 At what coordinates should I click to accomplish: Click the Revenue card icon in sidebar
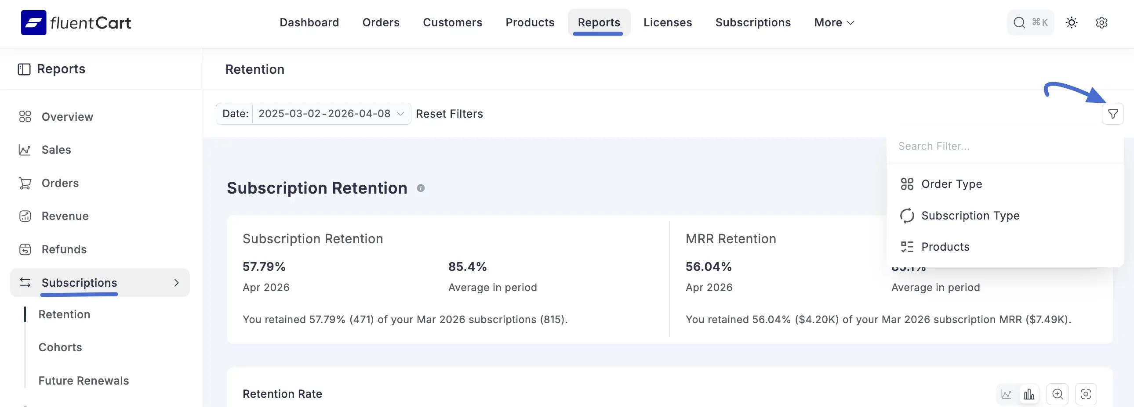pyautogui.click(x=25, y=216)
